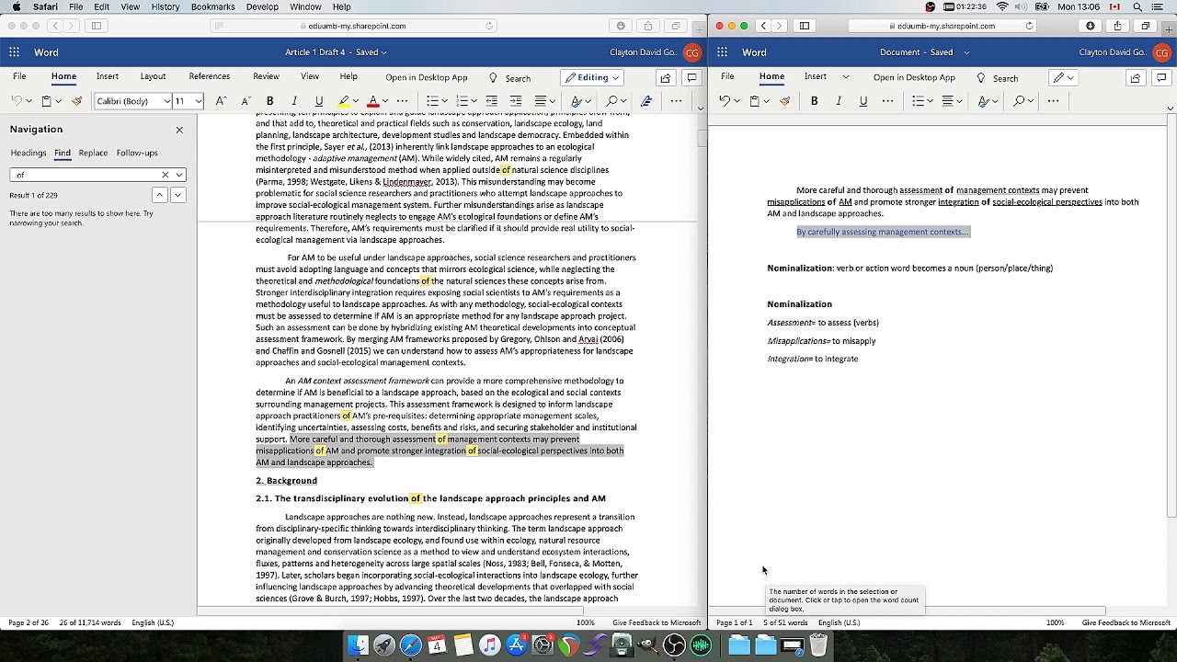1177x662 pixels.
Task: Open View tab in left Word window
Action: (x=310, y=76)
